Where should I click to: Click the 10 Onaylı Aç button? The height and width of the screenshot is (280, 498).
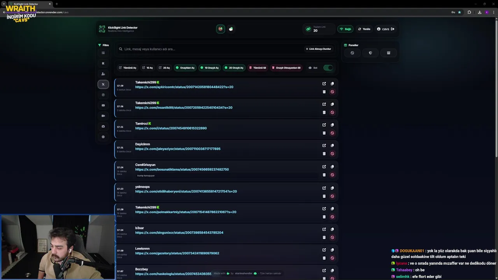coord(209,68)
